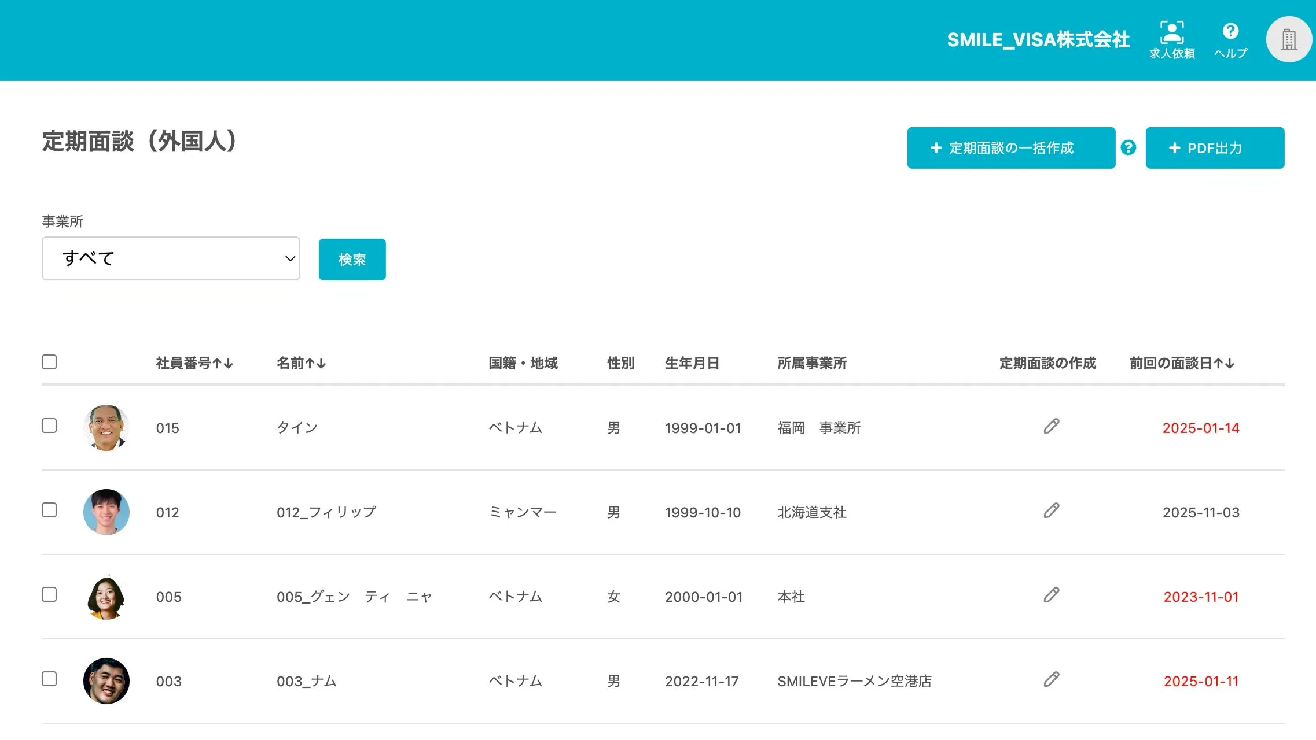The image size is (1316, 740).
Task: Open the company account building icon
Action: pos(1289,39)
